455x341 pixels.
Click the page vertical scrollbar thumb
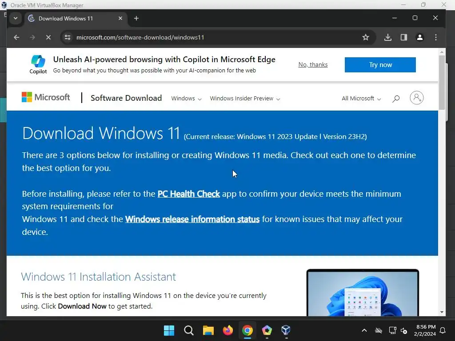click(442, 83)
